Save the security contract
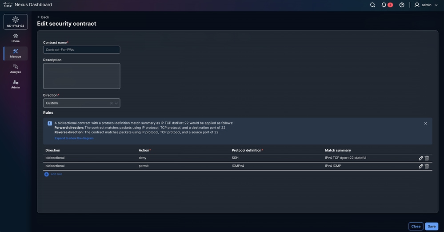This screenshot has height=232, width=444. tap(432, 226)
